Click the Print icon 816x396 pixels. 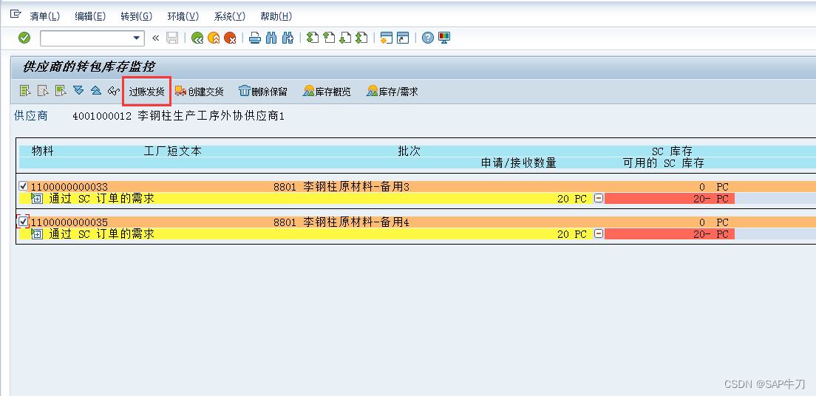tap(254, 38)
